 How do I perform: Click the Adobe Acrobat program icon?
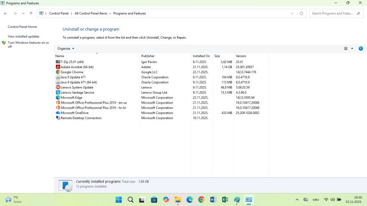[58, 67]
